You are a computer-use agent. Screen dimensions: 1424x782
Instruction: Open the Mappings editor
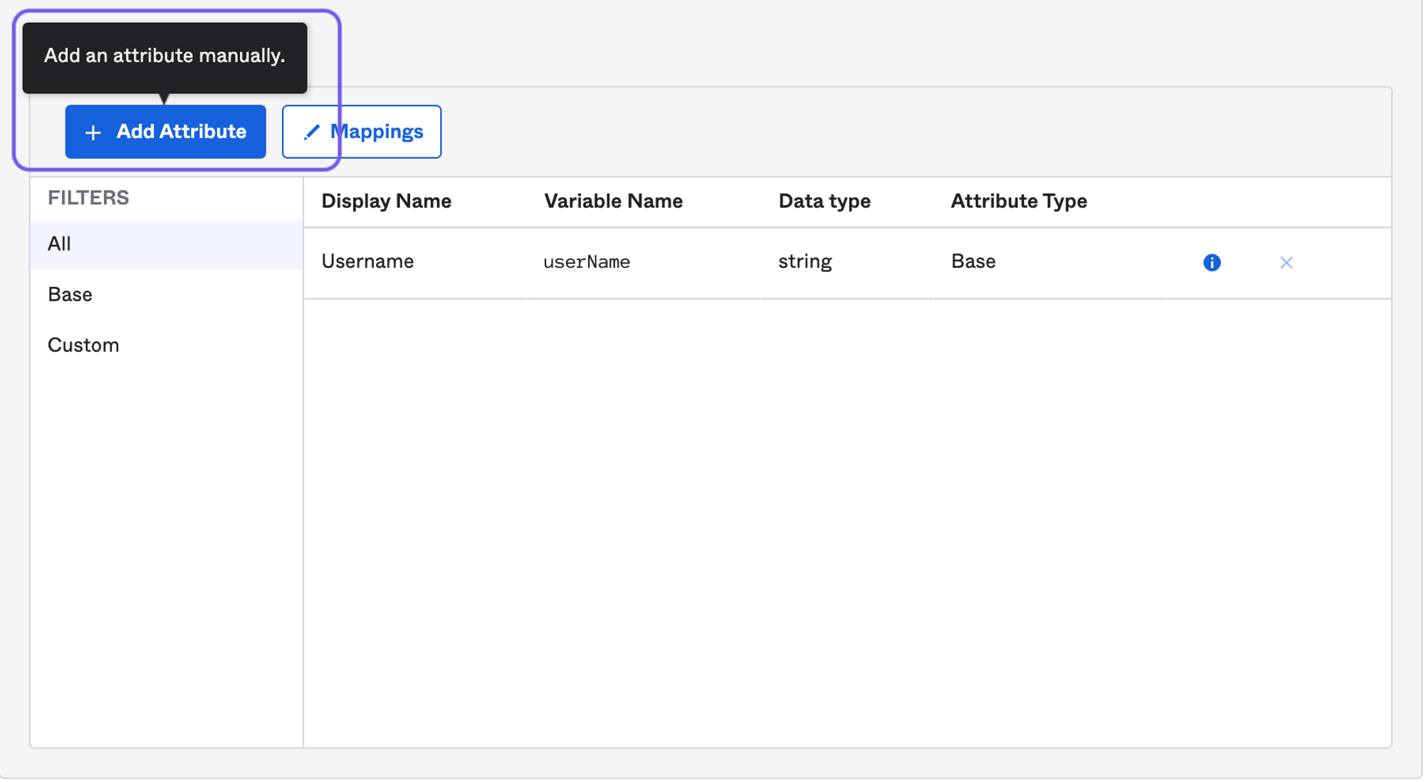pos(362,132)
